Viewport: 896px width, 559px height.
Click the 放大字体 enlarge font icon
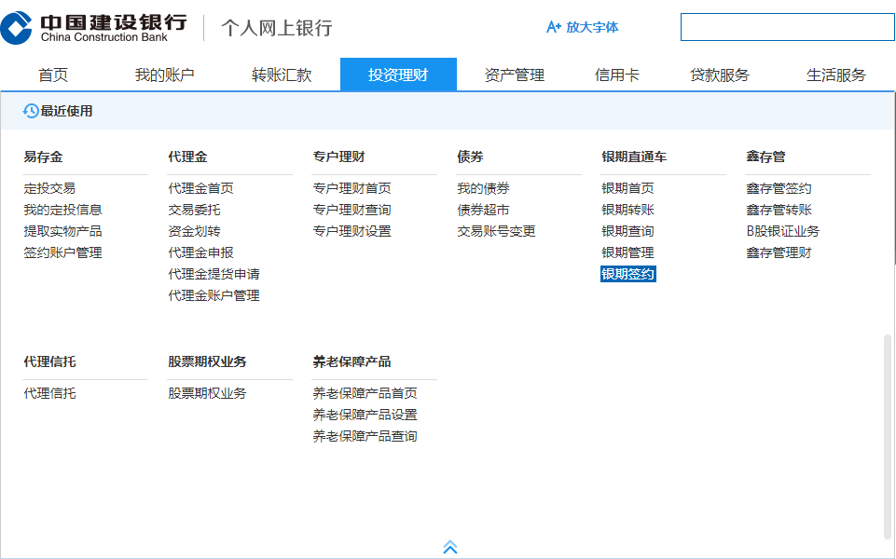[554, 27]
